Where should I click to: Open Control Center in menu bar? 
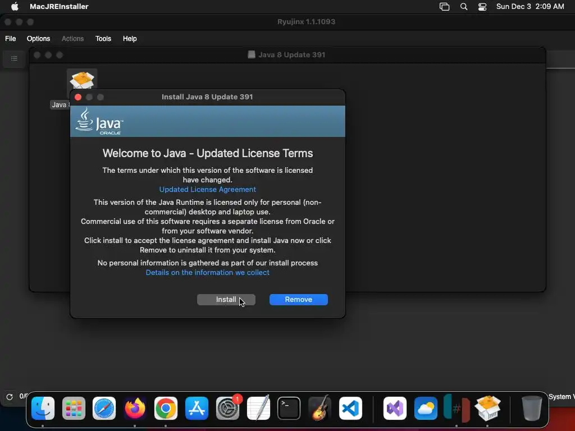pos(482,7)
